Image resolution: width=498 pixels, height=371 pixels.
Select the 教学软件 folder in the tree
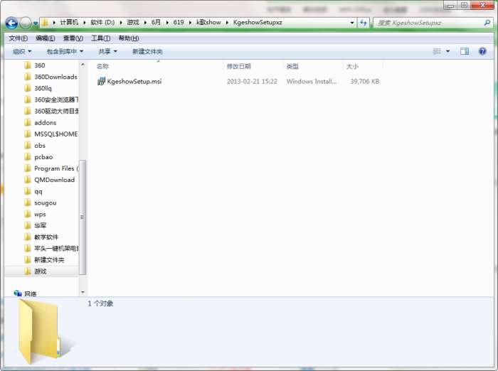tap(46, 237)
